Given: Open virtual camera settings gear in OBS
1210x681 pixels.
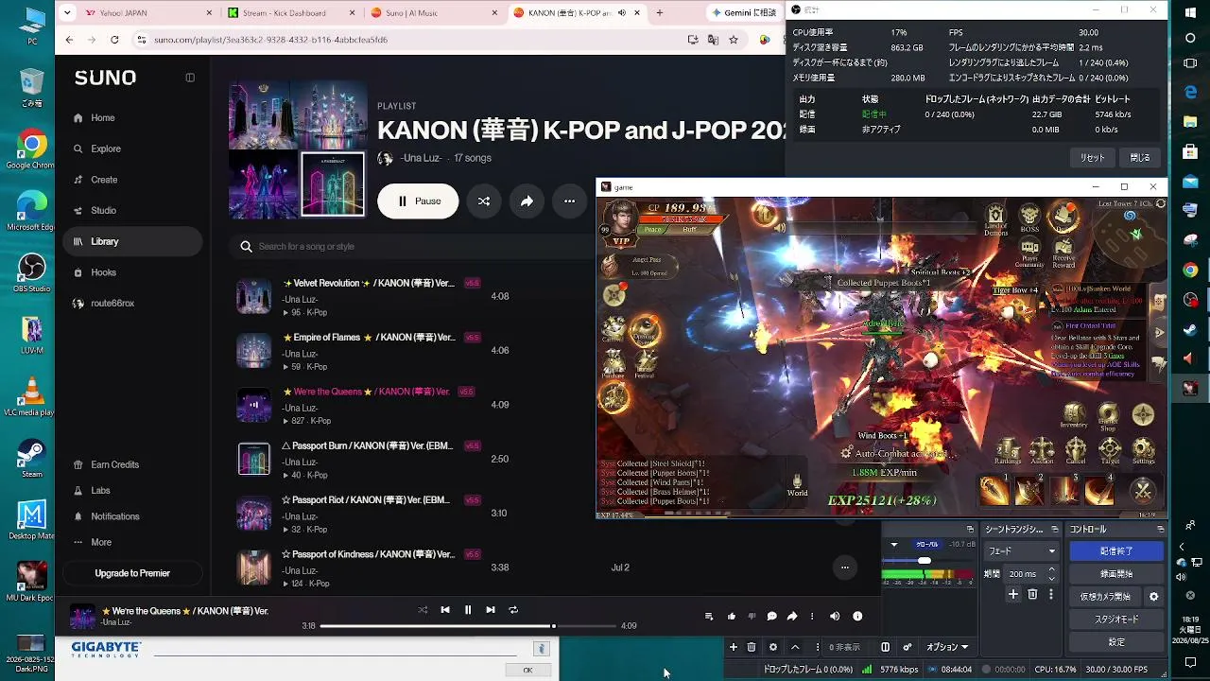Looking at the screenshot, I should 1153,597.
